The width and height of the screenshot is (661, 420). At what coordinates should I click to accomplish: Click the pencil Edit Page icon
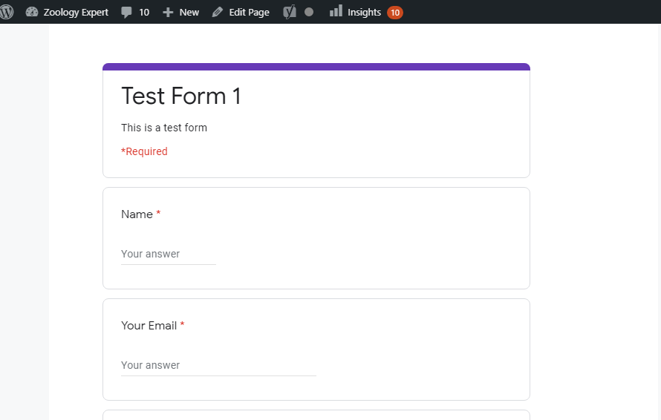click(x=218, y=12)
